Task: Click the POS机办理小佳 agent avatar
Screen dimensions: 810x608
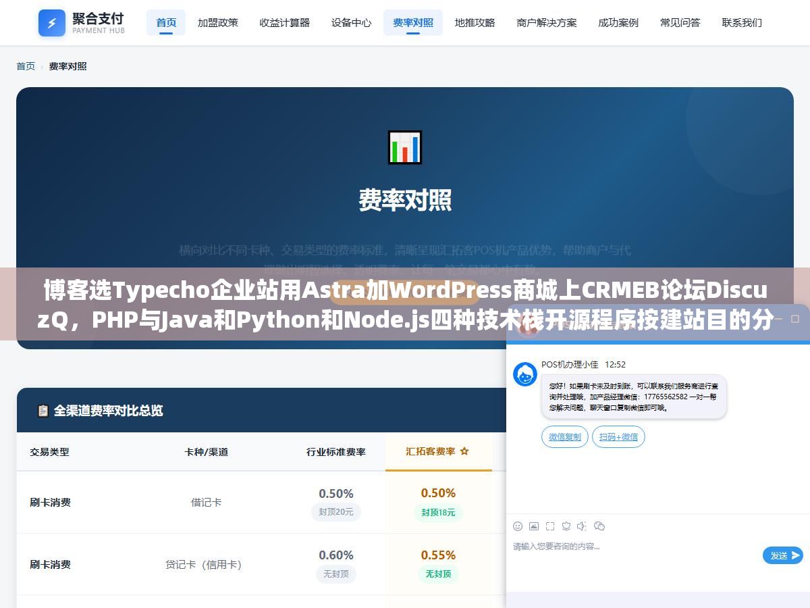Action: coord(525,374)
